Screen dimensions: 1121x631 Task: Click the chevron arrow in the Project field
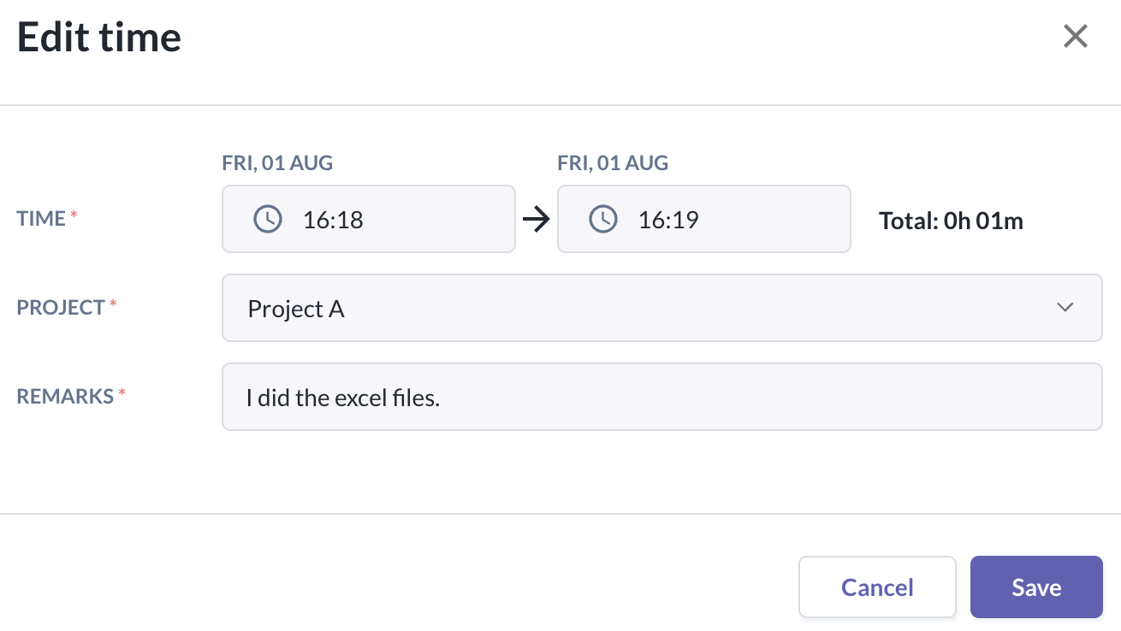click(1065, 308)
